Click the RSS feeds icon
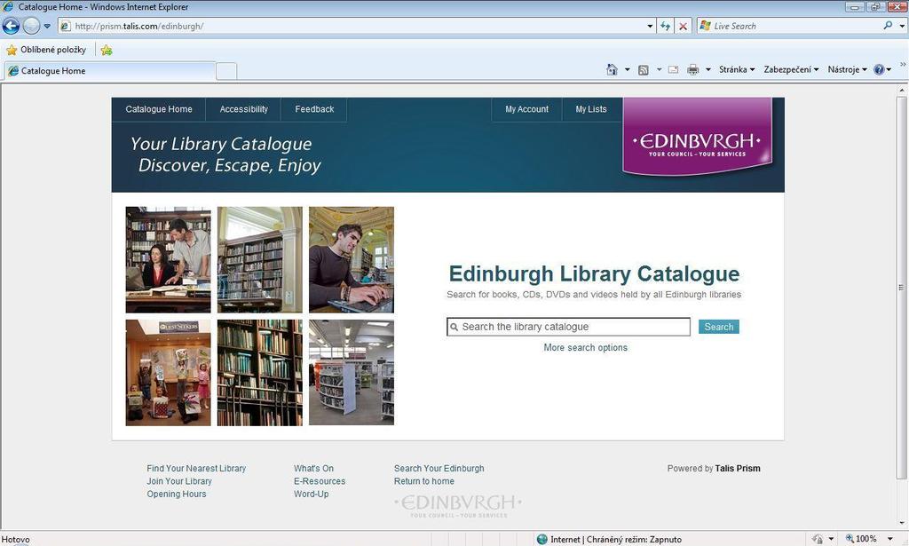Viewport: 909px width, 546px height. click(x=643, y=69)
